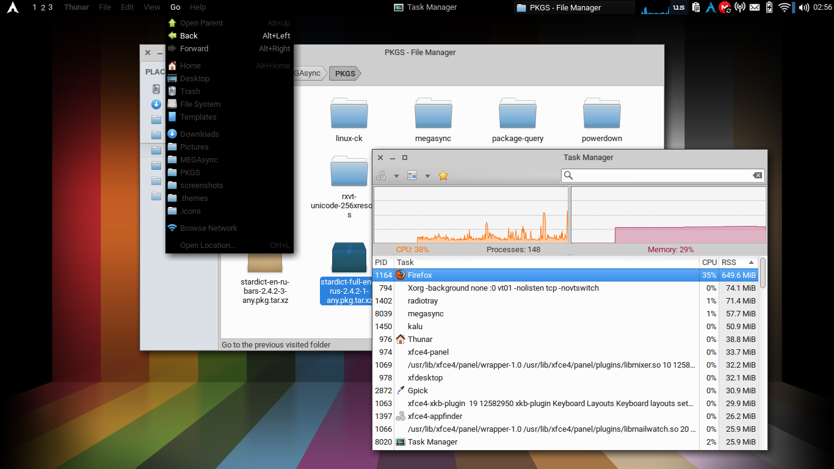
Task: Sort processes by the PID column header
Action: tap(383, 262)
